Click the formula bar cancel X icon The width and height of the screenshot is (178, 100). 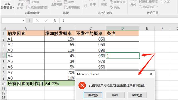(37, 21)
